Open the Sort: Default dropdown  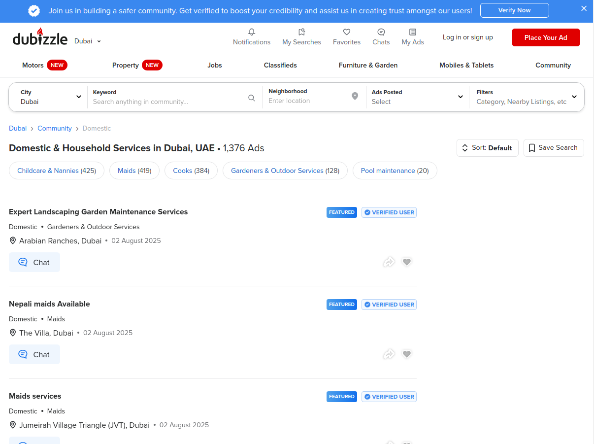click(488, 148)
